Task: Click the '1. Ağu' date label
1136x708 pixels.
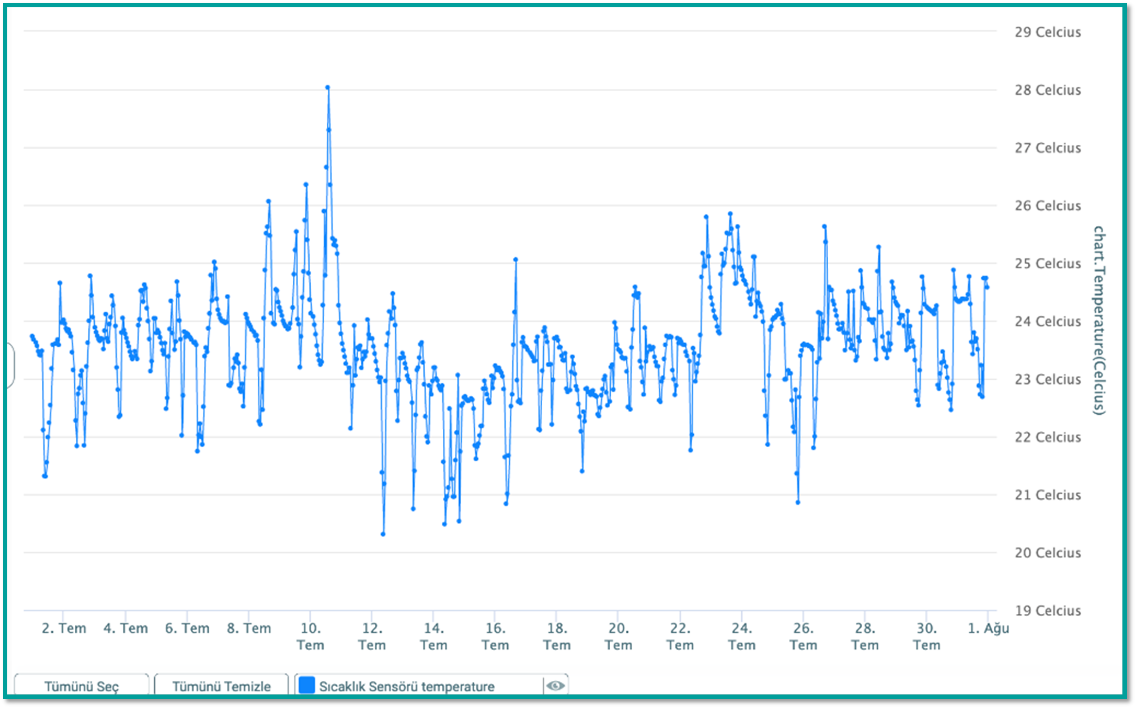Action: point(988,628)
